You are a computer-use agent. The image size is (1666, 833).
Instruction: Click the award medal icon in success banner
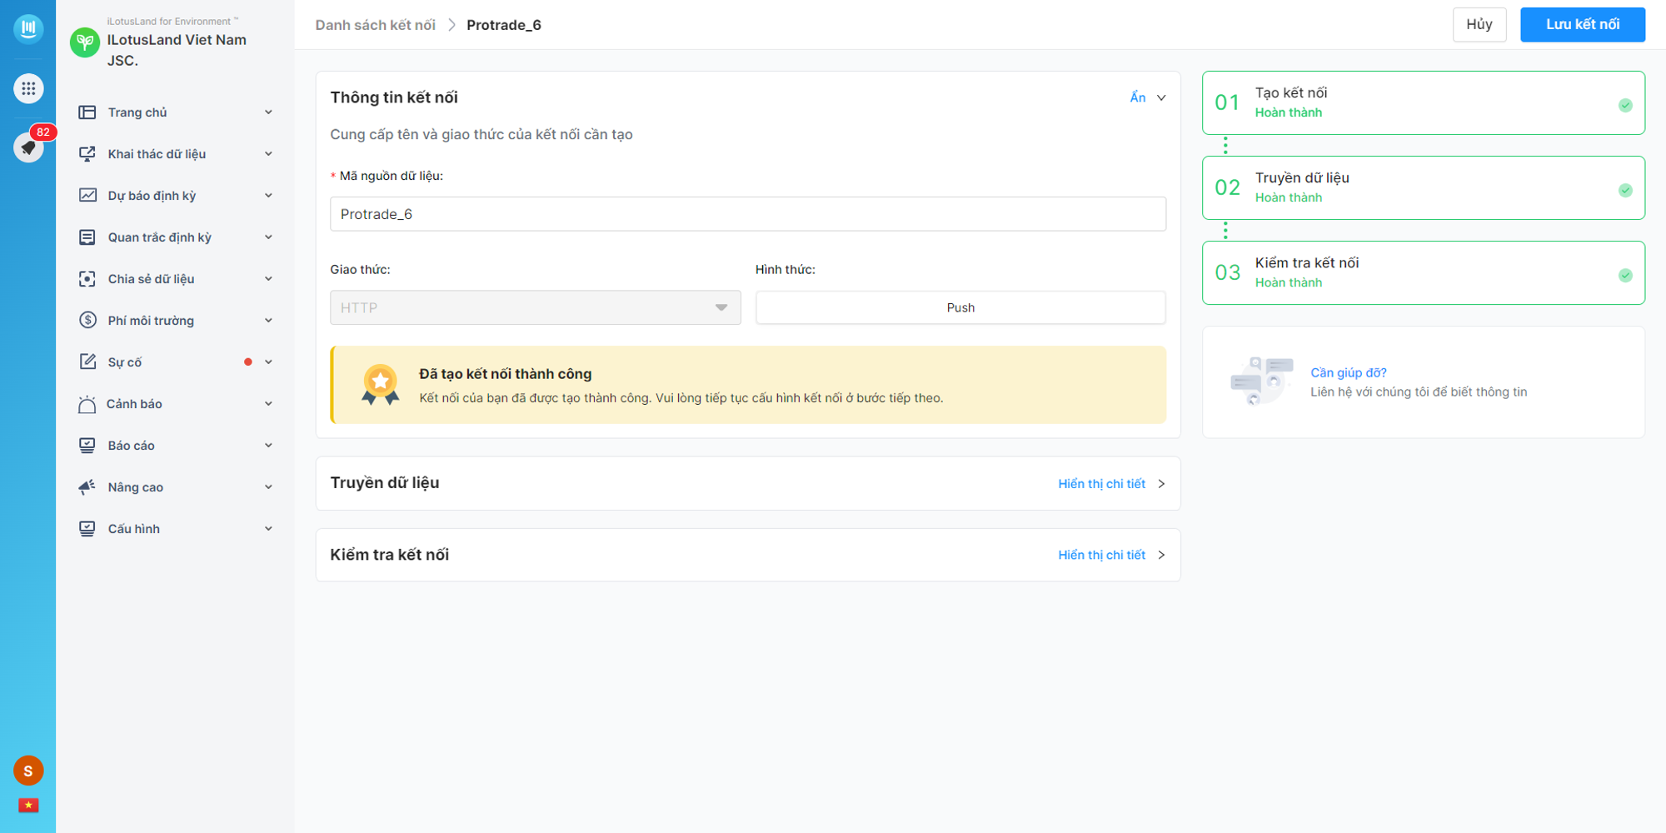pyautogui.click(x=381, y=385)
